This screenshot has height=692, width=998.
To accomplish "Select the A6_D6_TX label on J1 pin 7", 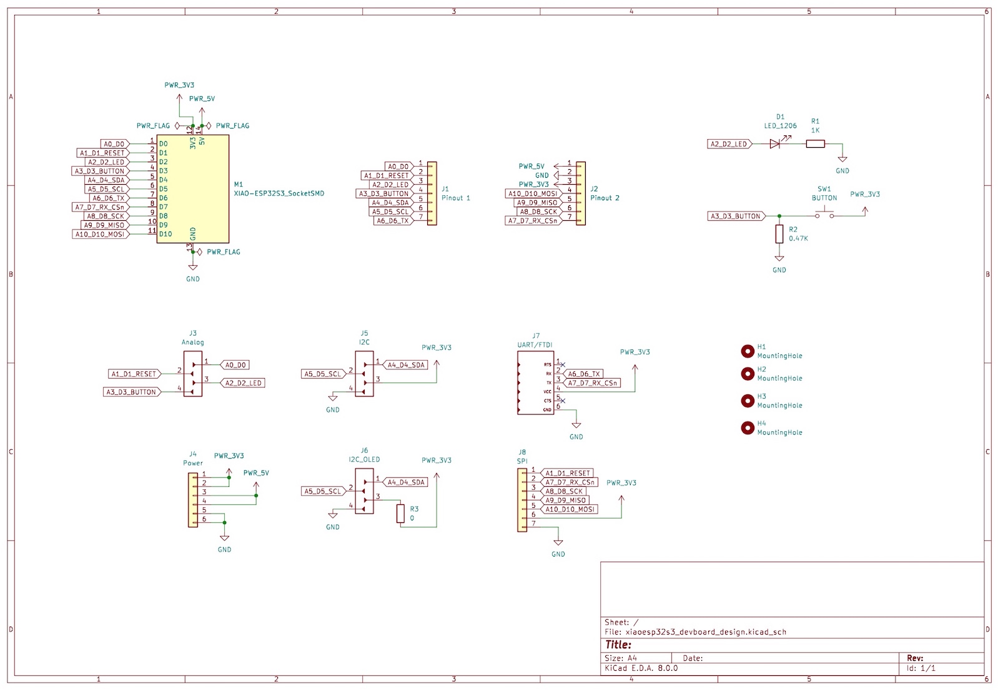I will [393, 220].
